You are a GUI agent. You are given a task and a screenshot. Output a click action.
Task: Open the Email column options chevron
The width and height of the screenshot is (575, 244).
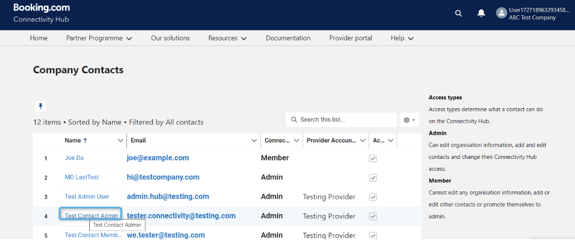pos(254,141)
